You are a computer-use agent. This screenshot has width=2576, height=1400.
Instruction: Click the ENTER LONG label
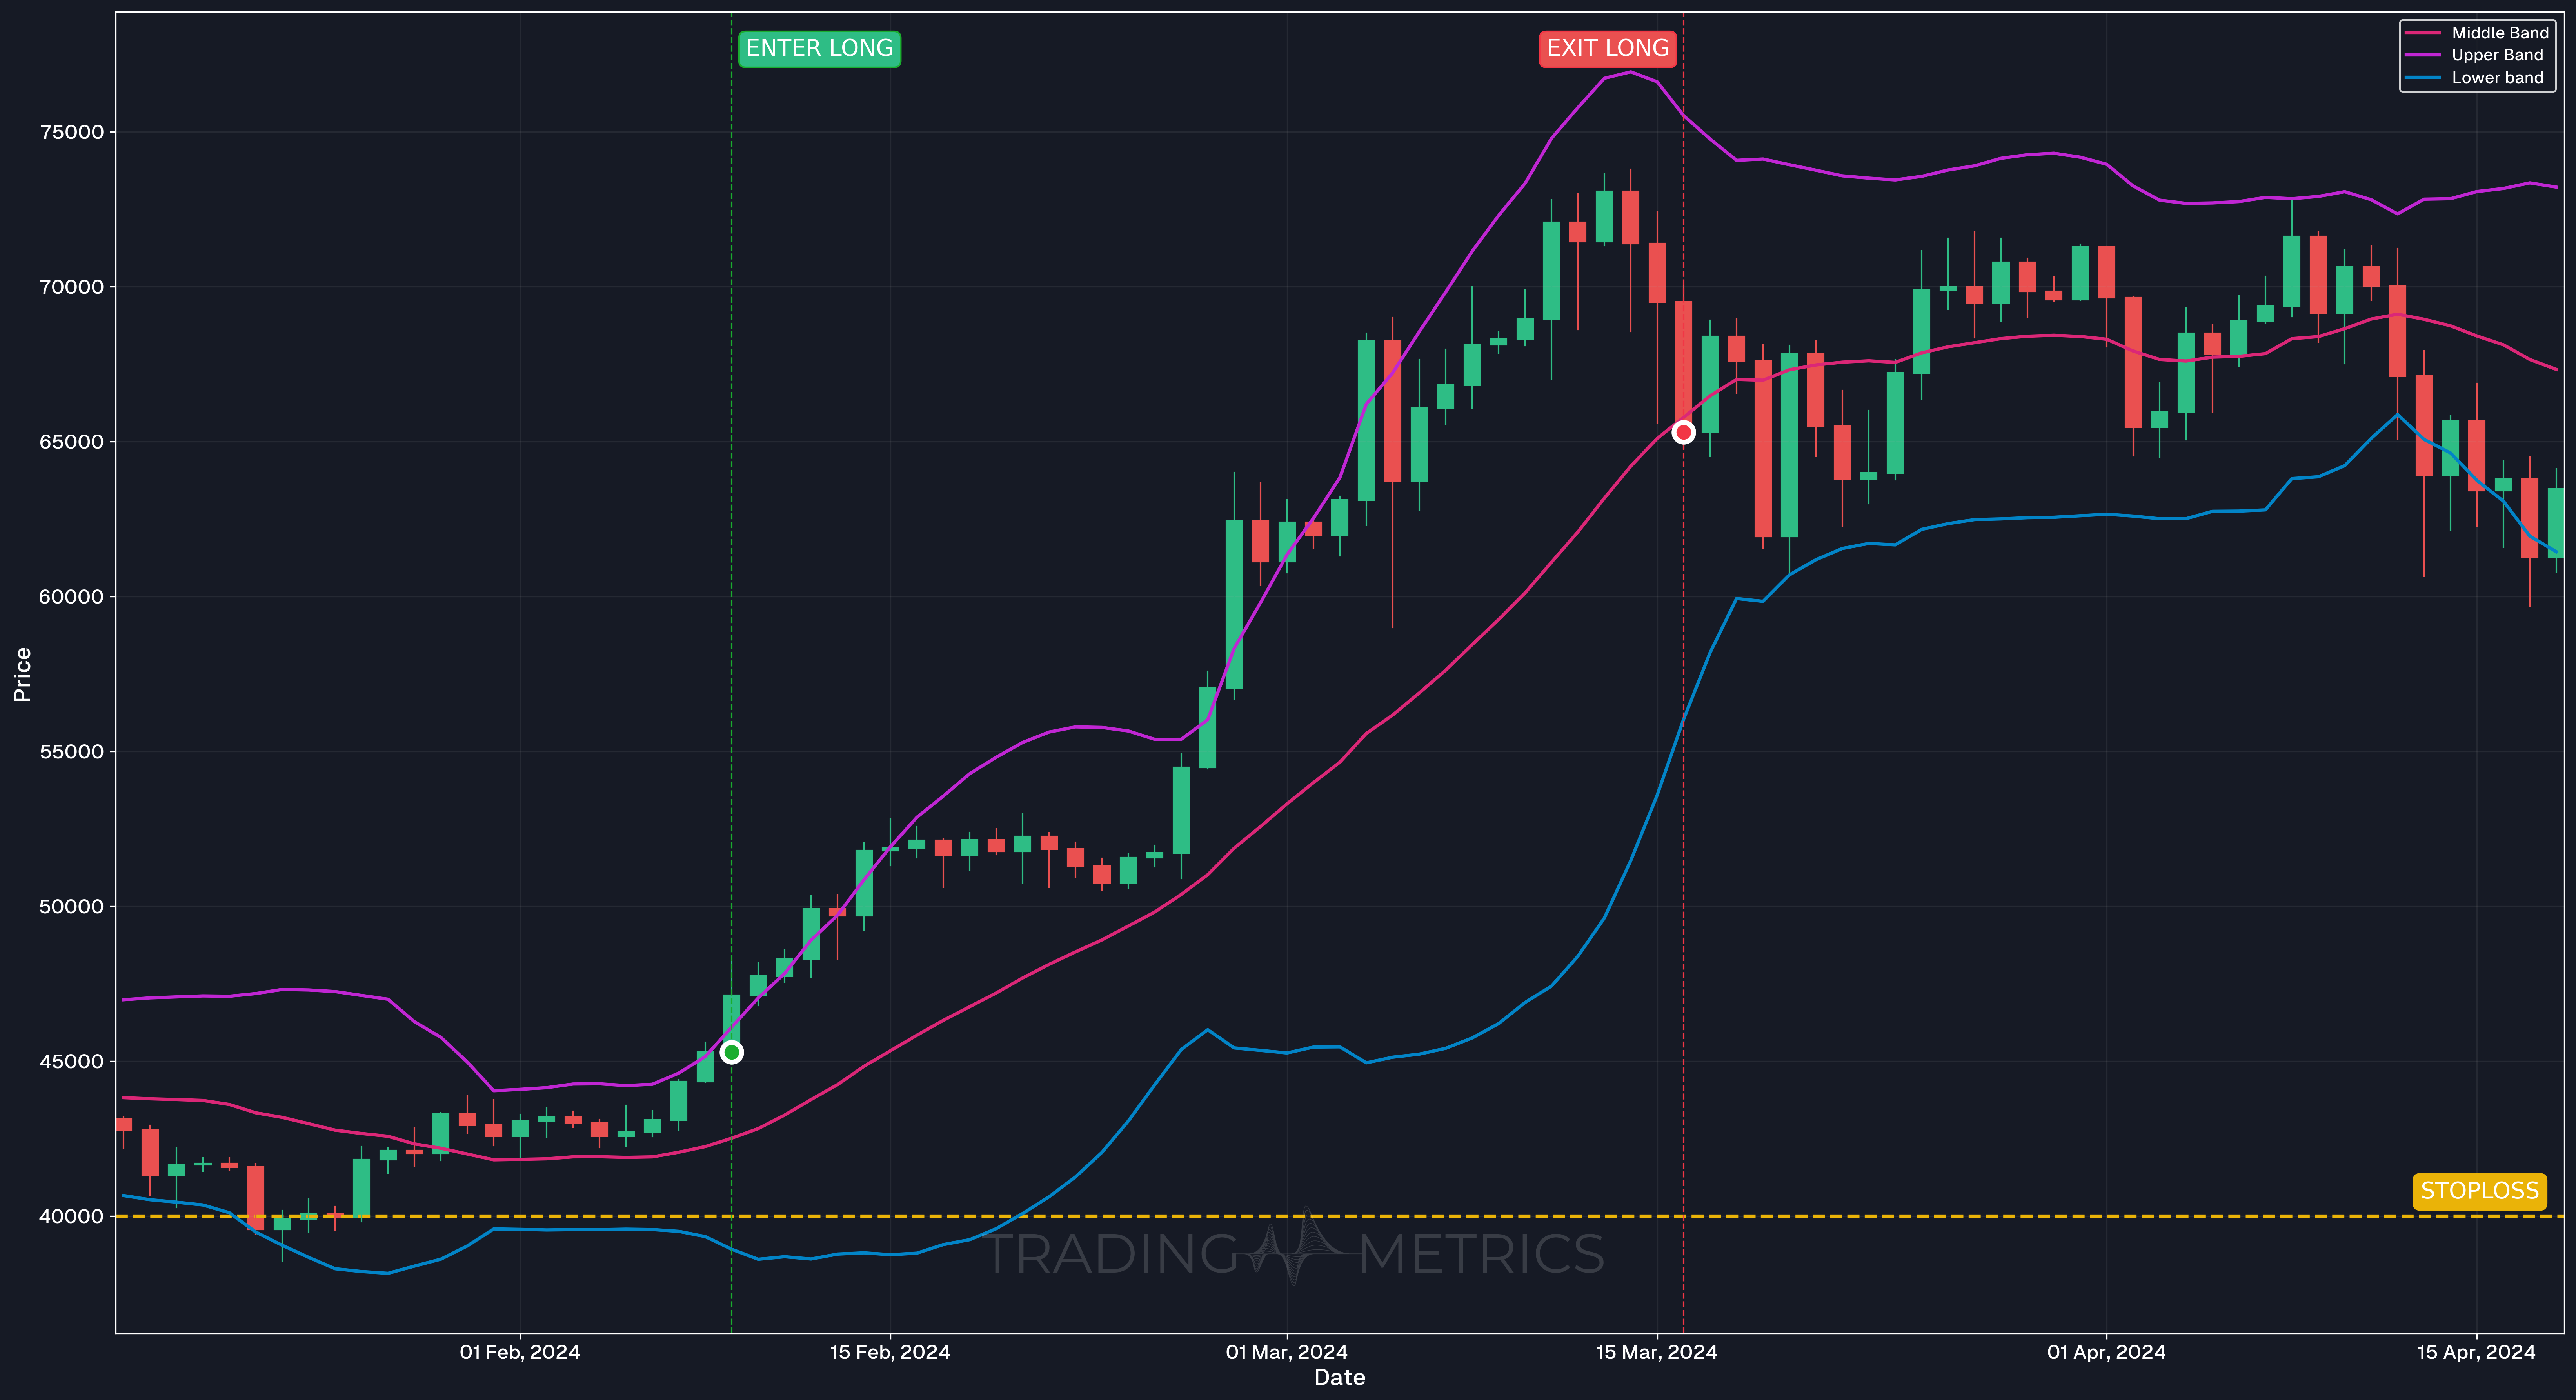pos(819,49)
